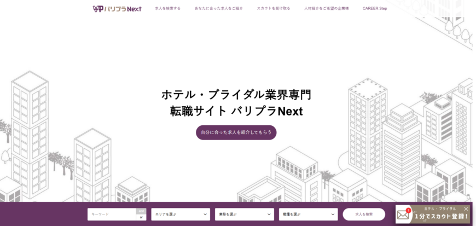
Task: Expand the 職種を選ぶ dropdown
Action: pyautogui.click(x=308, y=214)
